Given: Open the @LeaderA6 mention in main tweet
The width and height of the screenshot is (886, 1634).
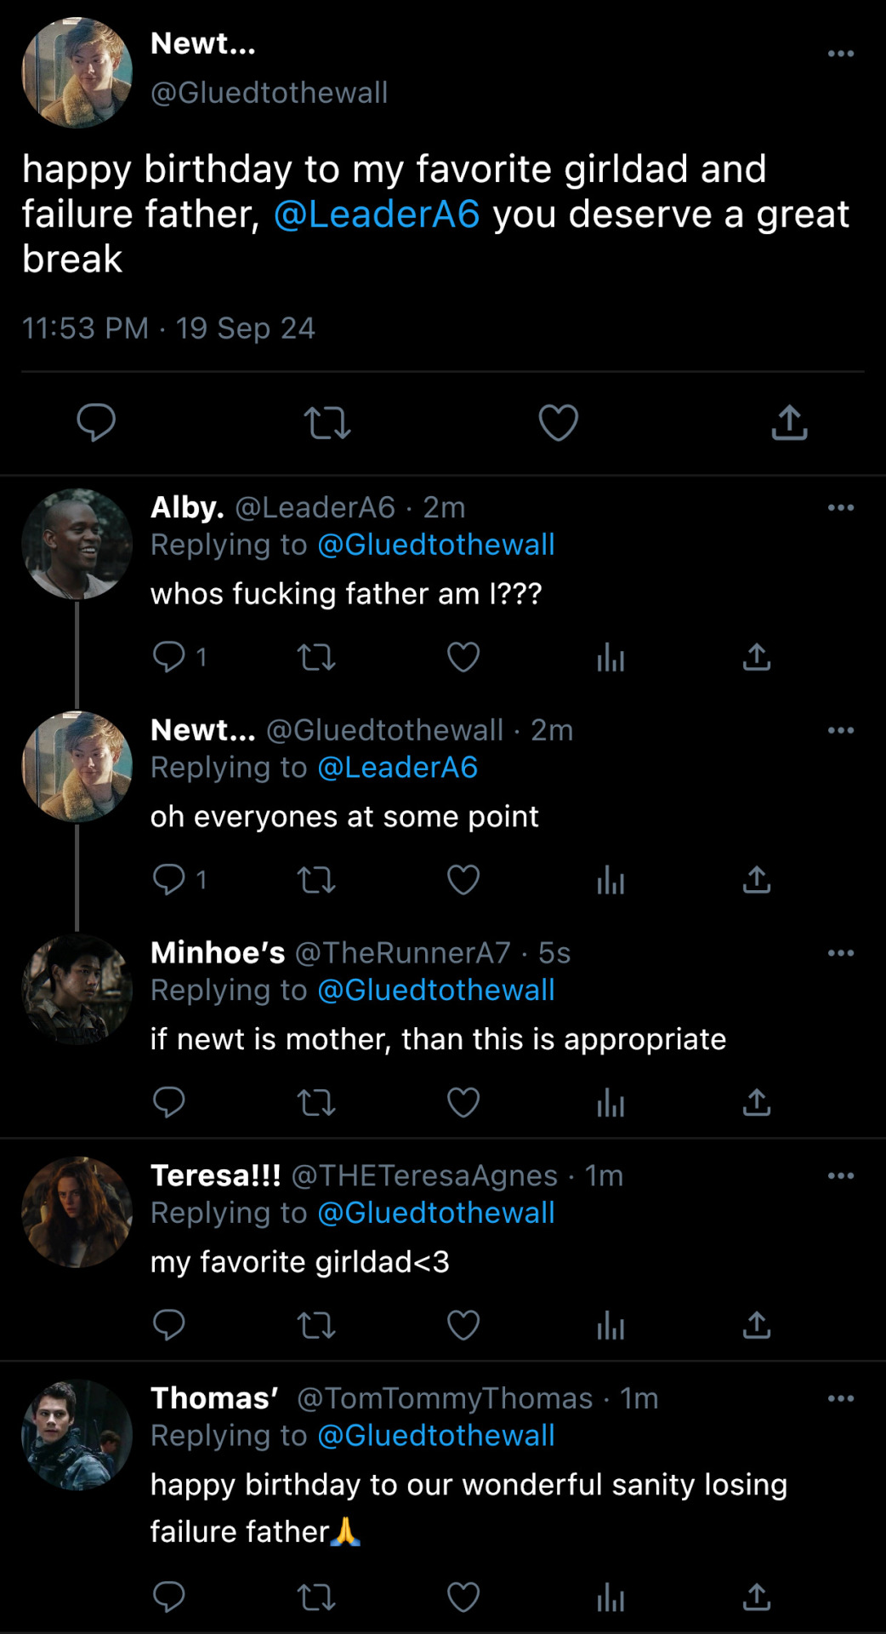Looking at the screenshot, I should (377, 214).
